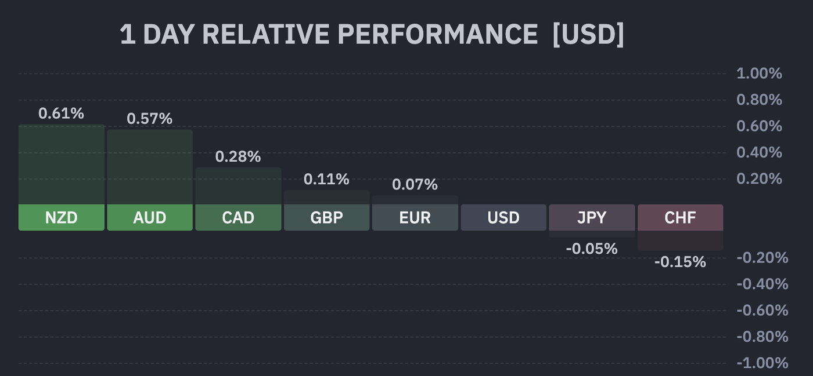Choose the EUR currency label

(x=415, y=218)
